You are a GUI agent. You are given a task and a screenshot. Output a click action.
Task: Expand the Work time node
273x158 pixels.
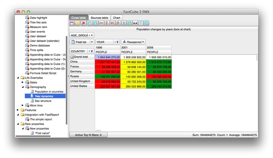pos(23,105)
